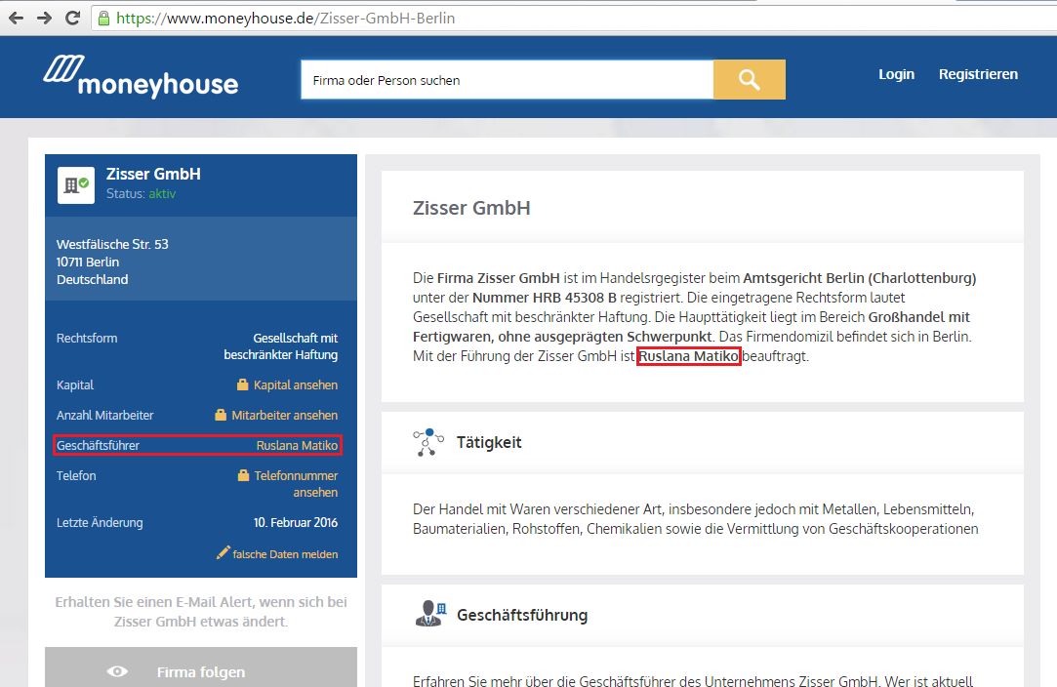Open the Login page
Image resolution: width=1057 pixels, height=687 pixels.
[896, 74]
